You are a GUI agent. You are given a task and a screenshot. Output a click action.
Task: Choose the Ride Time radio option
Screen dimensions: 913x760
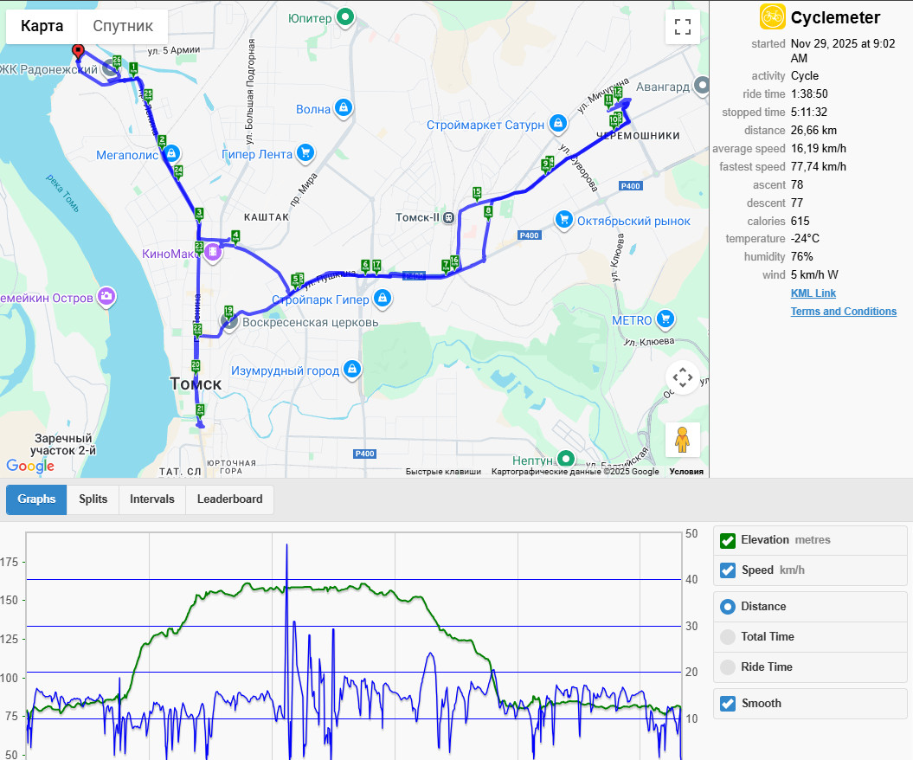728,667
